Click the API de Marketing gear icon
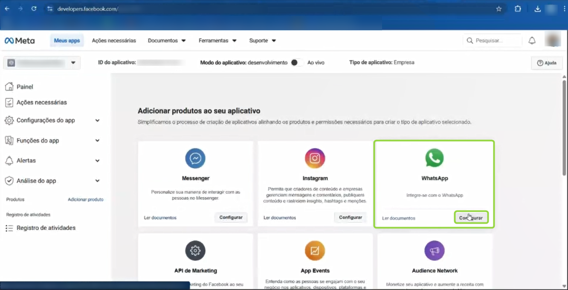Image resolution: width=568 pixels, height=290 pixels. coord(195,251)
